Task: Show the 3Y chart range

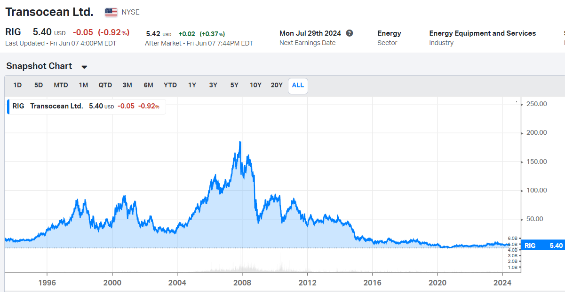Action: click(213, 85)
